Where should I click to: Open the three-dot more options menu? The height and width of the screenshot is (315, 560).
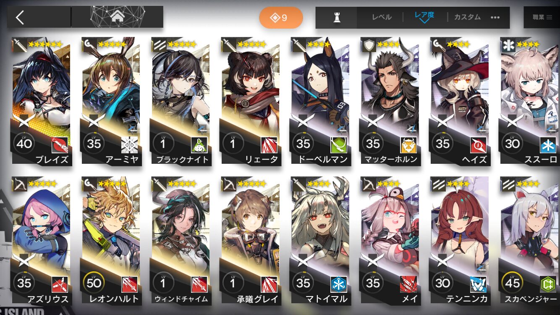(495, 18)
